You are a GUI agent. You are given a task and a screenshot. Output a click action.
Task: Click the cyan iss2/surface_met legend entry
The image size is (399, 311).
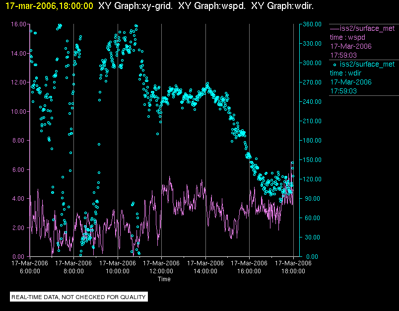367,64
